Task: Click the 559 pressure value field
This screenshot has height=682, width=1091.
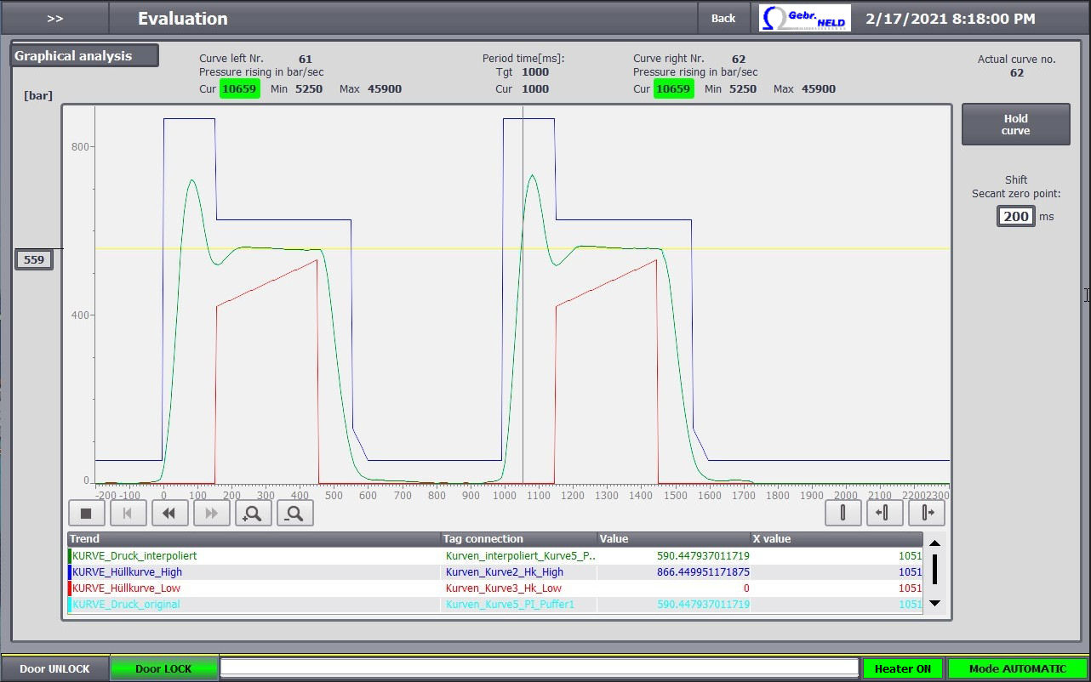Action: tap(34, 259)
